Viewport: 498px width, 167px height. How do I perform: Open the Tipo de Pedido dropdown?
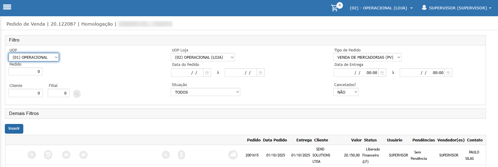tap(367, 57)
